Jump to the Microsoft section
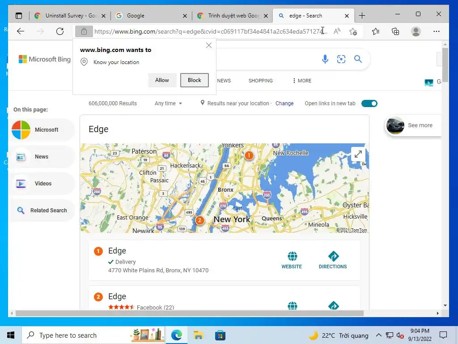The width and height of the screenshot is (458, 344). pos(42,129)
